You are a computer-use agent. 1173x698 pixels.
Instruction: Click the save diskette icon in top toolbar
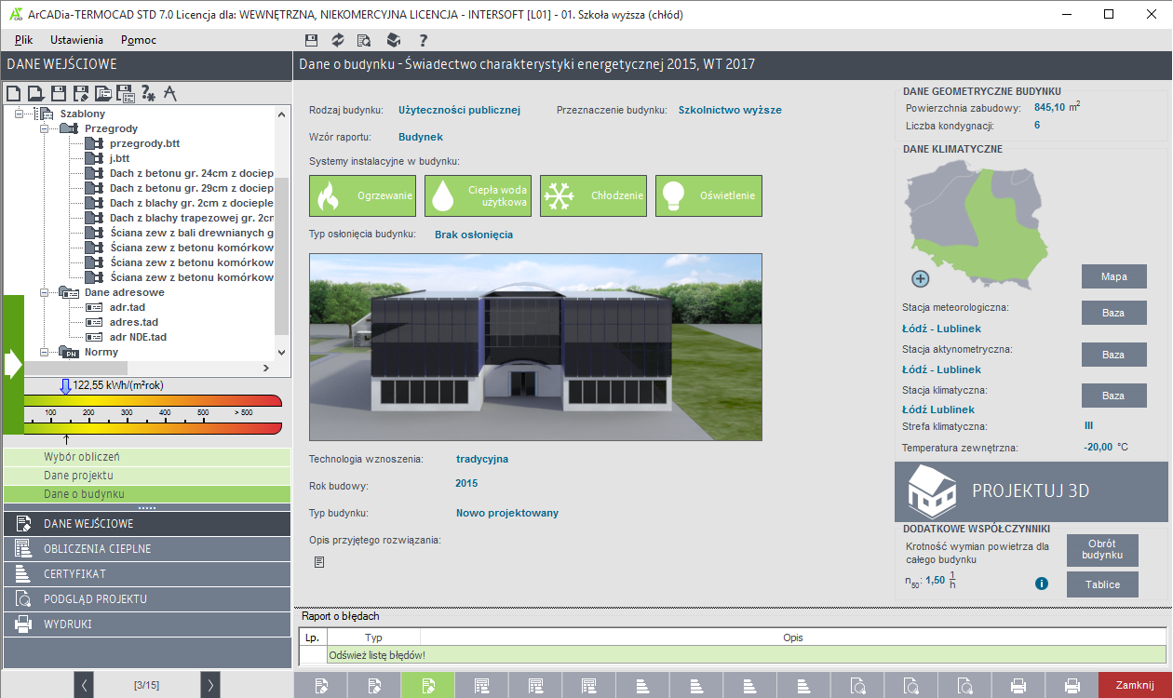[311, 40]
